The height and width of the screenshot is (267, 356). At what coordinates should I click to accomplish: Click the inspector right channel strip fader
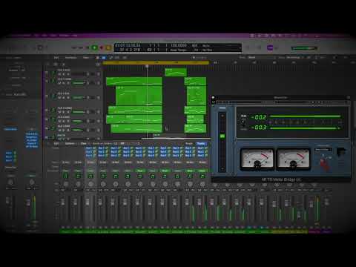pyautogui.click(x=28, y=202)
